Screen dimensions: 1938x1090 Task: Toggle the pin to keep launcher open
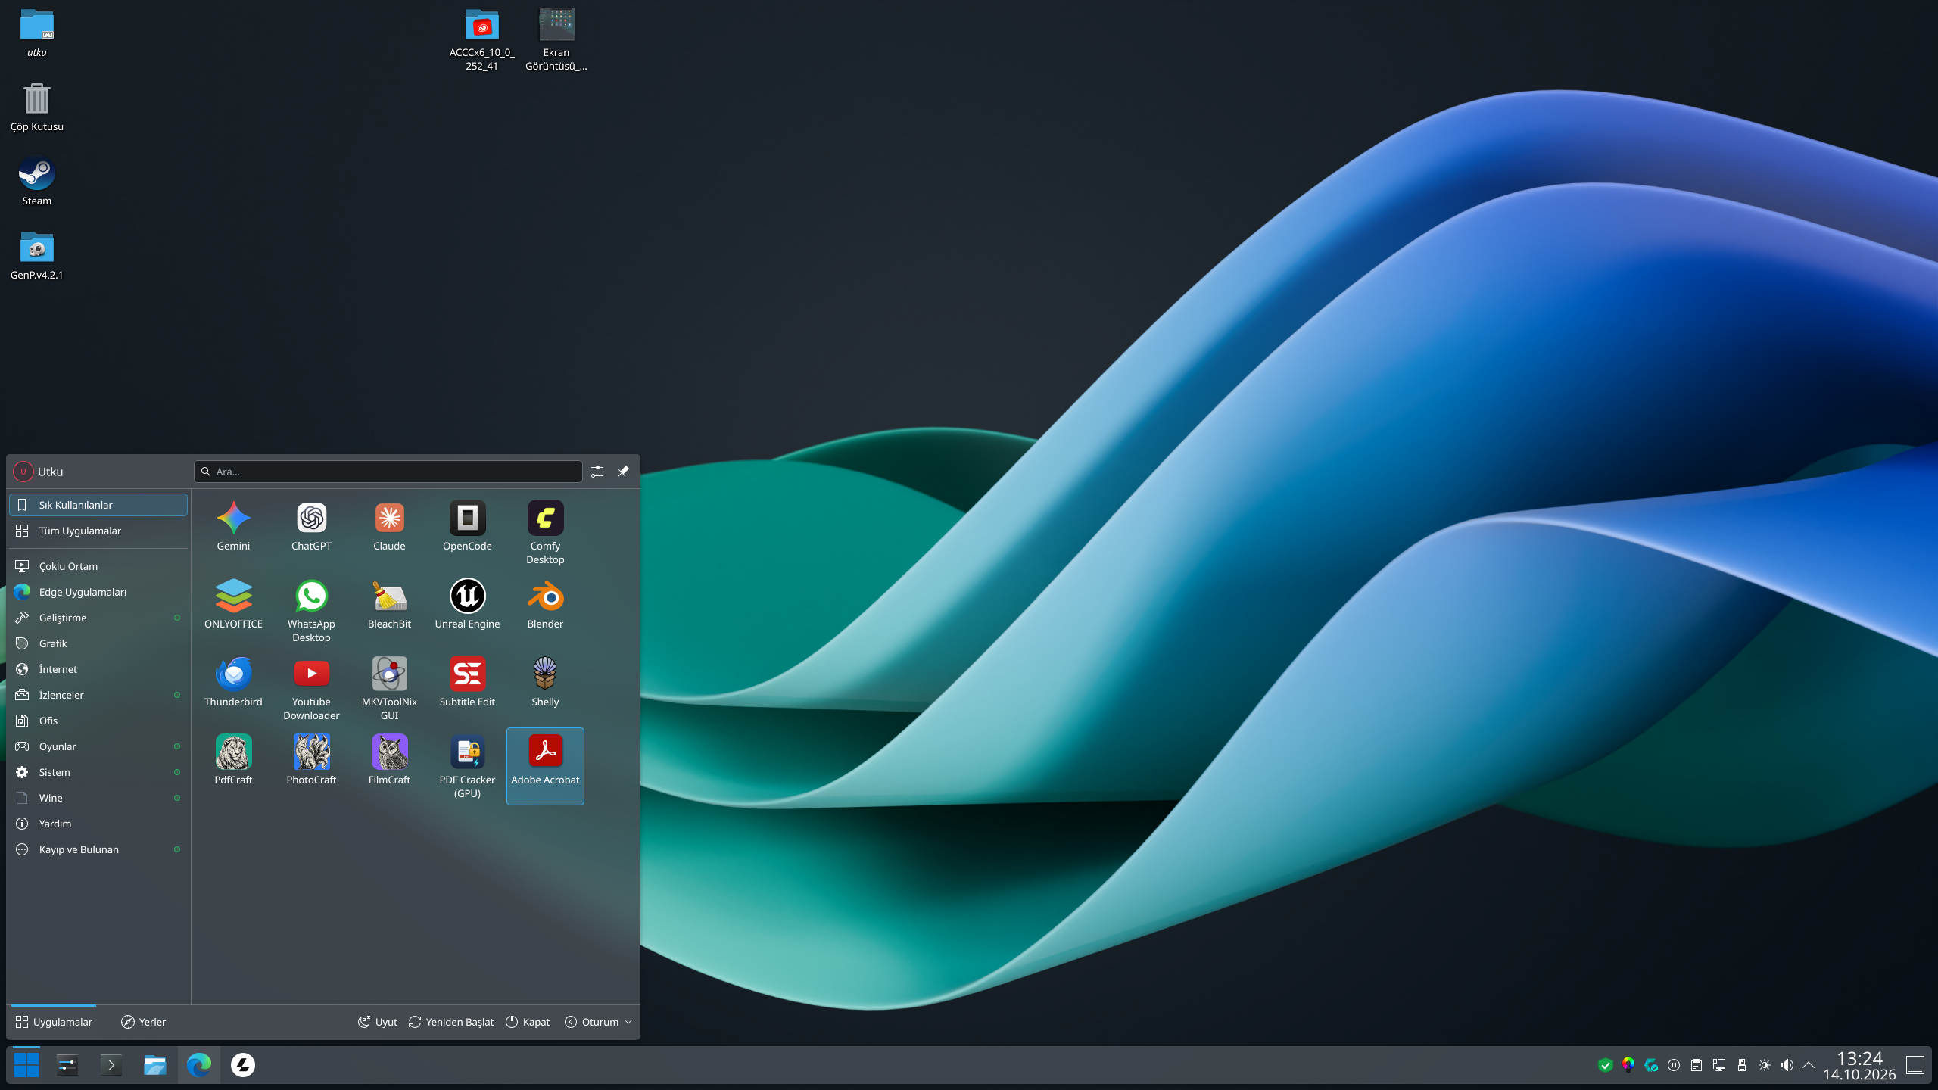(623, 472)
